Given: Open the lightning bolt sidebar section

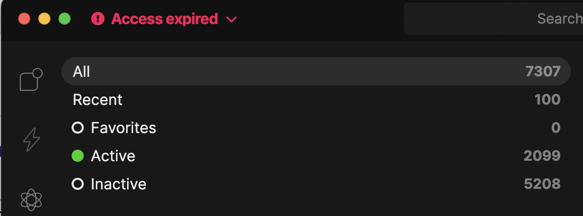Looking at the screenshot, I should [31, 139].
